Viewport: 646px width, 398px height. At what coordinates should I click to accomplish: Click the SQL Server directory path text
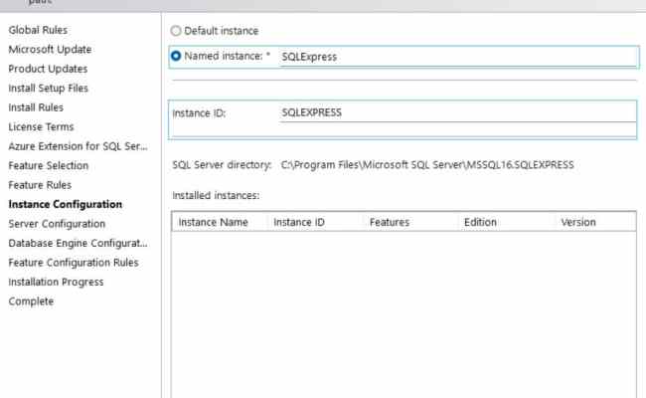pos(427,165)
